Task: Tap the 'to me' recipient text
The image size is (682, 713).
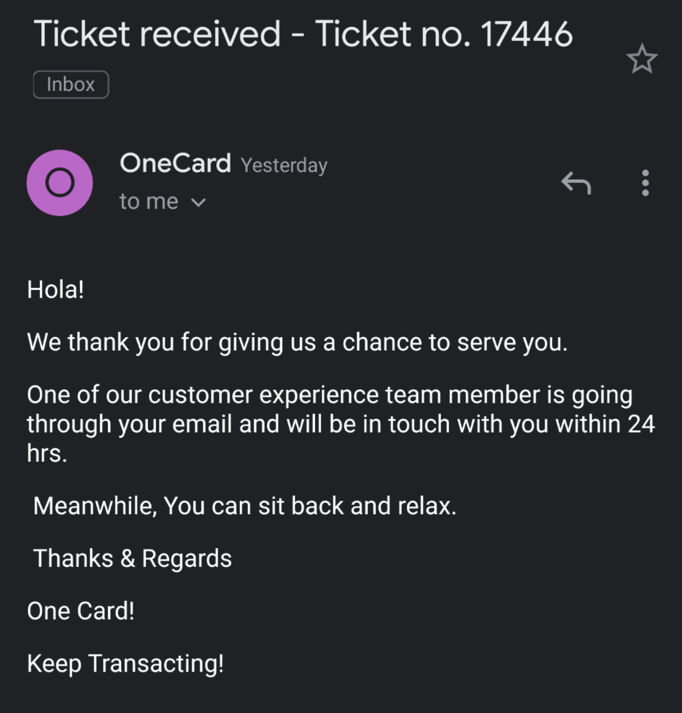Action: 149,201
